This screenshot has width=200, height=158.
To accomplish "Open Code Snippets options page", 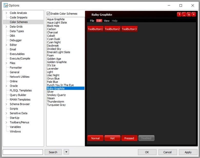I will (x=18, y=17).
